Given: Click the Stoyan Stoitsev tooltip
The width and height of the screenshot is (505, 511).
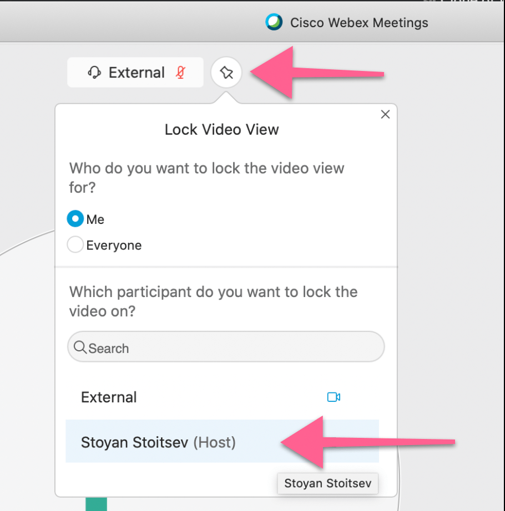Looking at the screenshot, I should click(x=327, y=483).
